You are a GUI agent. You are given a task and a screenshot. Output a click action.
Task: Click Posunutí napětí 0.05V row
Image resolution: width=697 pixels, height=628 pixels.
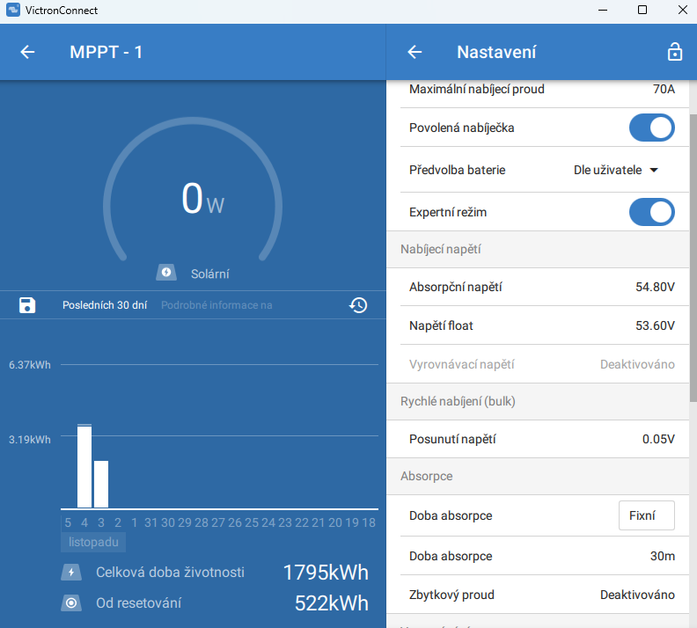coord(541,439)
